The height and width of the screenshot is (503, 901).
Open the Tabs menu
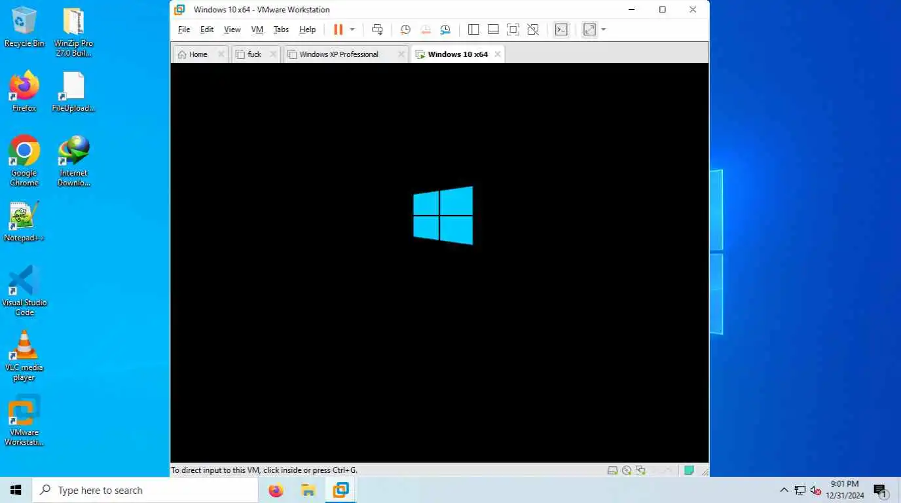(281, 29)
